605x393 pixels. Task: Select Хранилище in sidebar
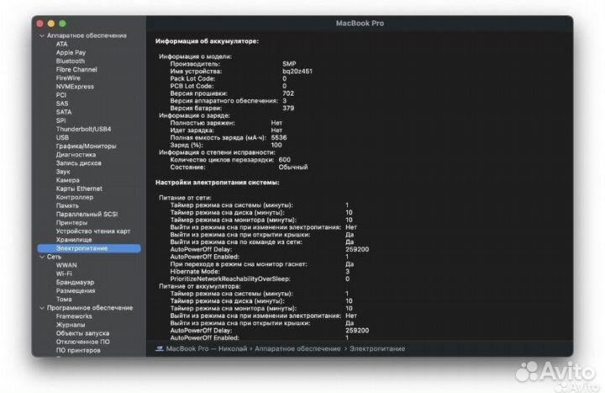74,240
